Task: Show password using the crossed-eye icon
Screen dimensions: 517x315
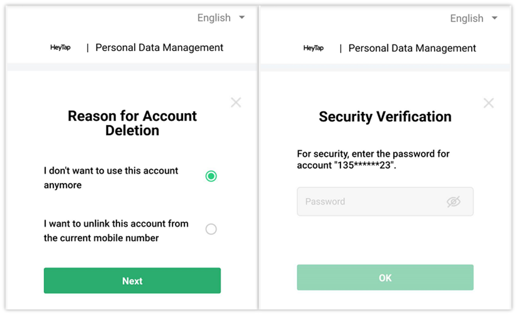Action: (x=454, y=202)
